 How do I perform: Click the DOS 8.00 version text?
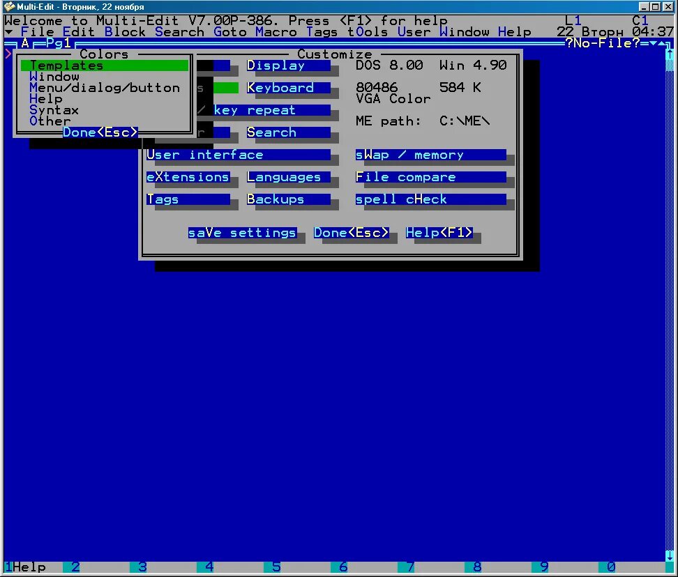[389, 66]
